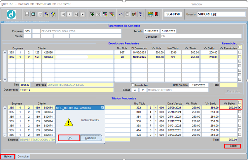Confirm Incluir Baixa with OK button

pos(69,138)
